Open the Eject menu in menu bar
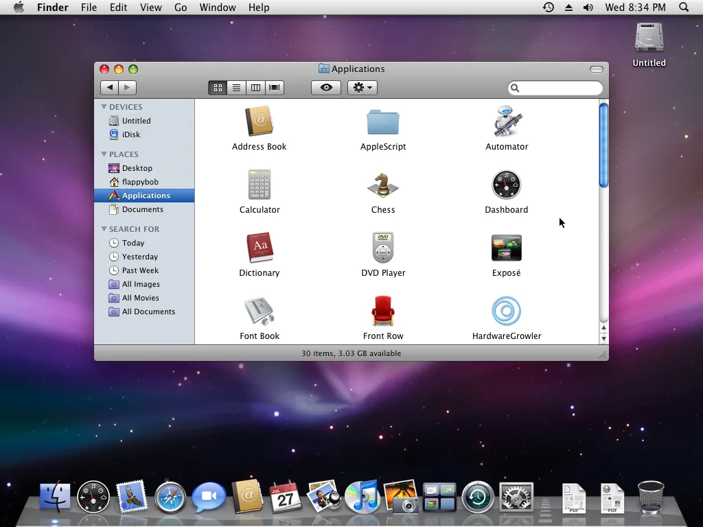The height and width of the screenshot is (527, 703). pyautogui.click(x=568, y=7)
